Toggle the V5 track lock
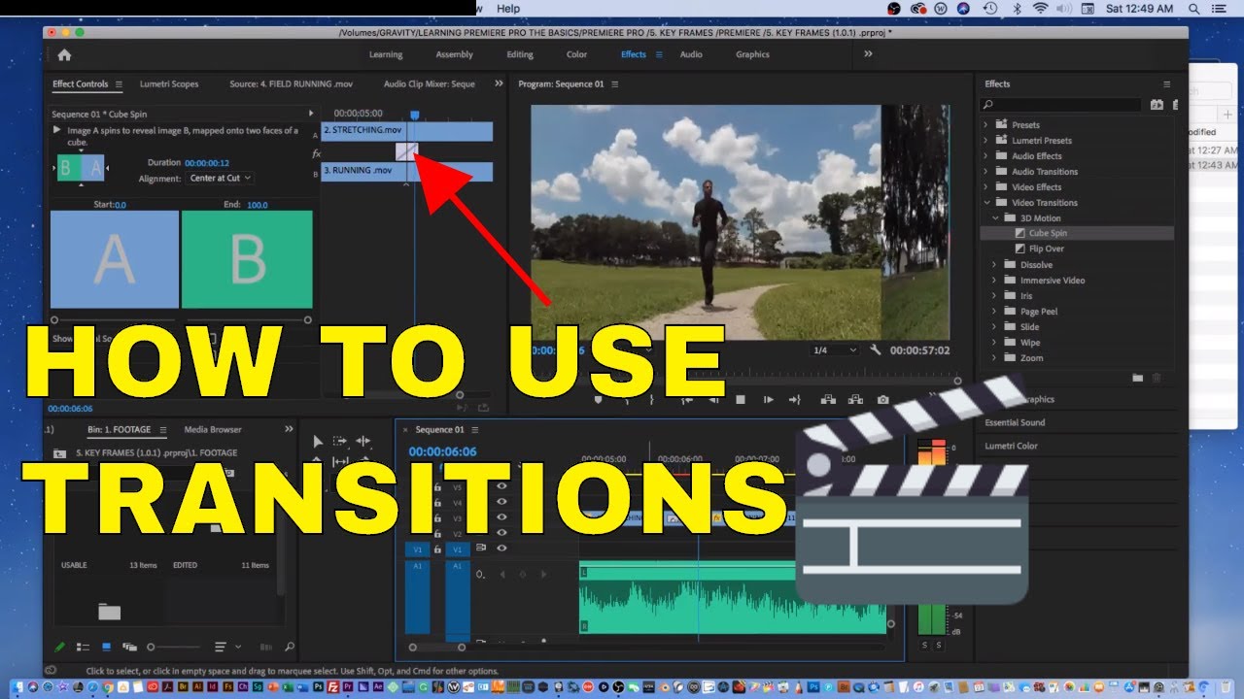 (437, 486)
